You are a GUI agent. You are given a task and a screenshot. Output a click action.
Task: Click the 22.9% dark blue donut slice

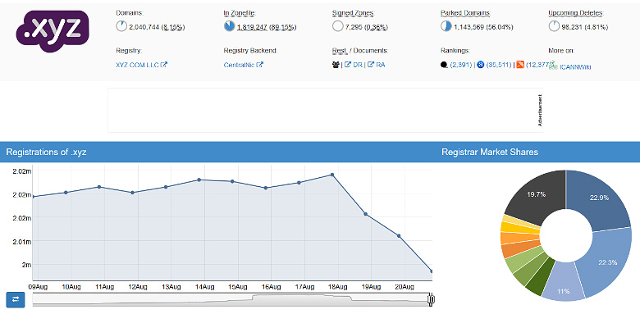point(599,198)
